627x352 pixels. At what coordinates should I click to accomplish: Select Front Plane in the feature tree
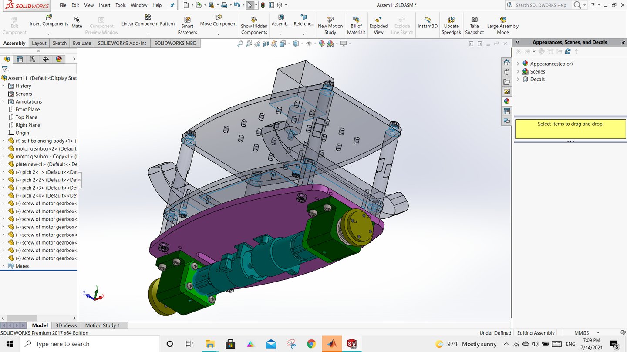click(x=27, y=110)
